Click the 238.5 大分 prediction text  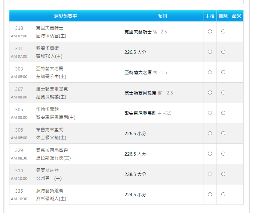[135, 174]
